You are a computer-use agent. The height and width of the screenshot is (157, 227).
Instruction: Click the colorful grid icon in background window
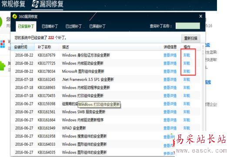pos(3,44)
